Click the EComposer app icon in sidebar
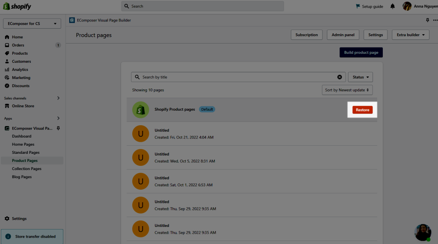Image resolution: width=438 pixels, height=244 pixels. (7, 129)
